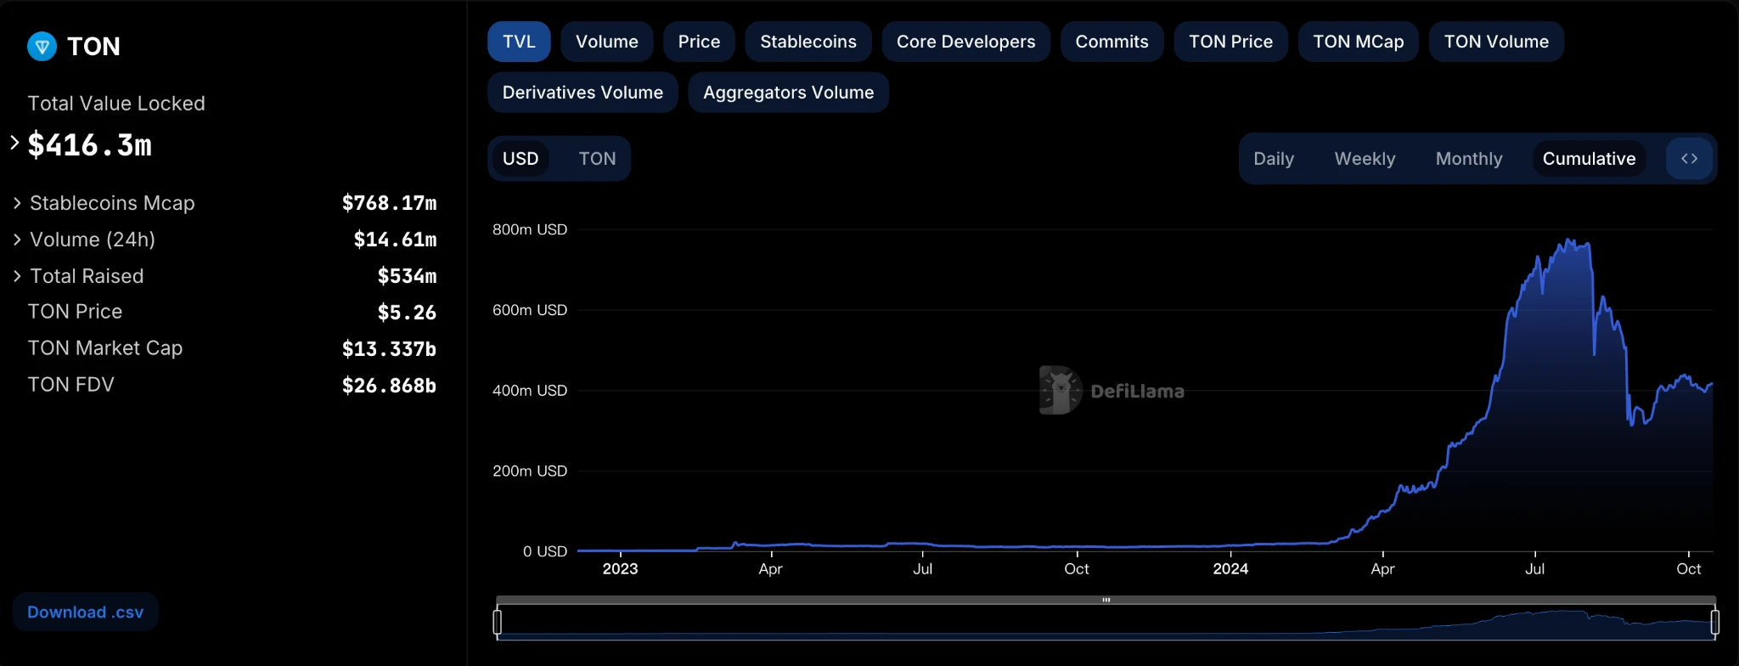The width and height of the screenshot is (1739, 666).
Task: Expand the Stablecoins Mcap row
Action: click(17, 203)
